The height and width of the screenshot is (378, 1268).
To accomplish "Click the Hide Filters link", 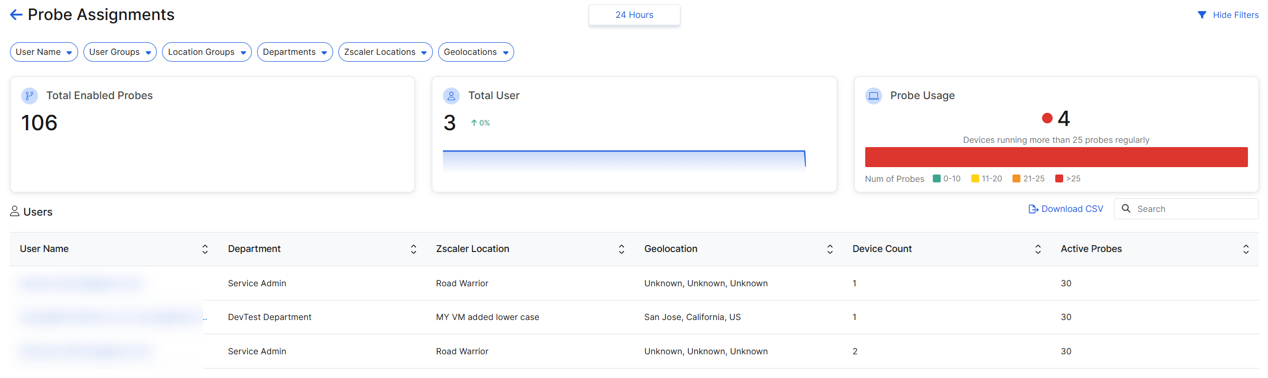I will tap(1235, 15).
